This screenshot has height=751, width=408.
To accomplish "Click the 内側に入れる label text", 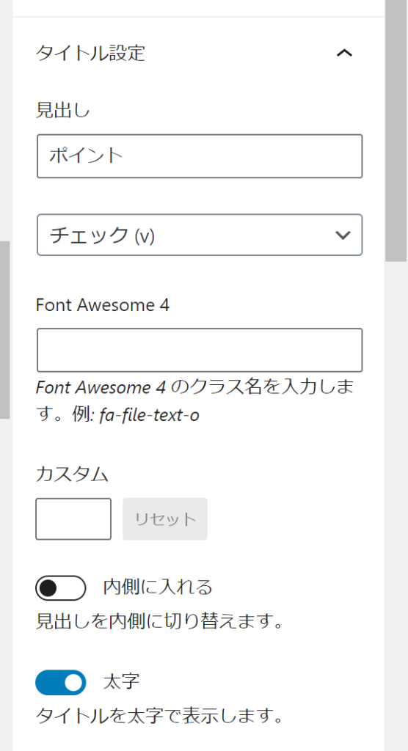I will click(158, 587).
